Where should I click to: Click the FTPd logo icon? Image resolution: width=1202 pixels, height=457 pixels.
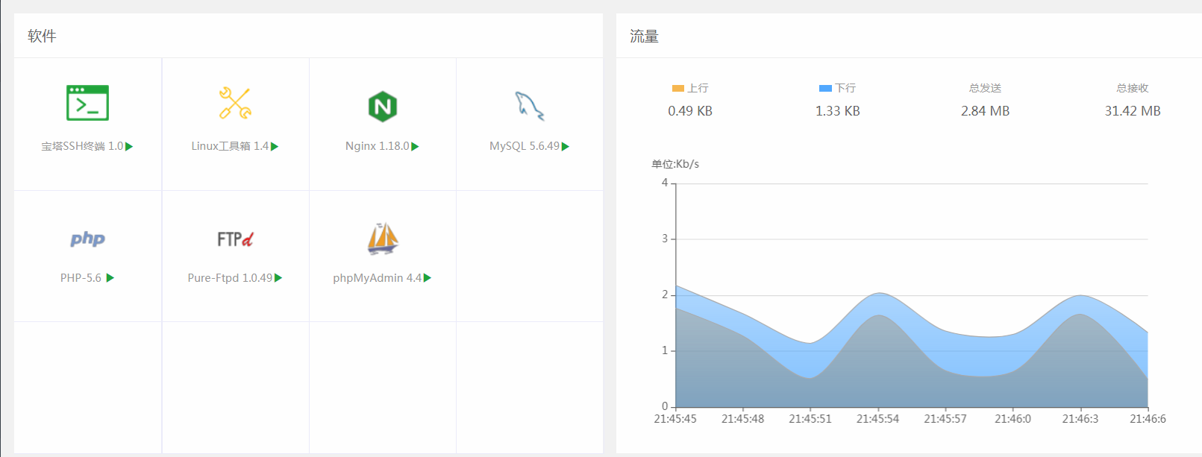pos(235,239)
